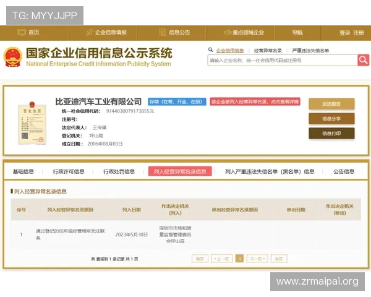
Task: Open 导航 navigation item
Action: [x=297, y=32]
